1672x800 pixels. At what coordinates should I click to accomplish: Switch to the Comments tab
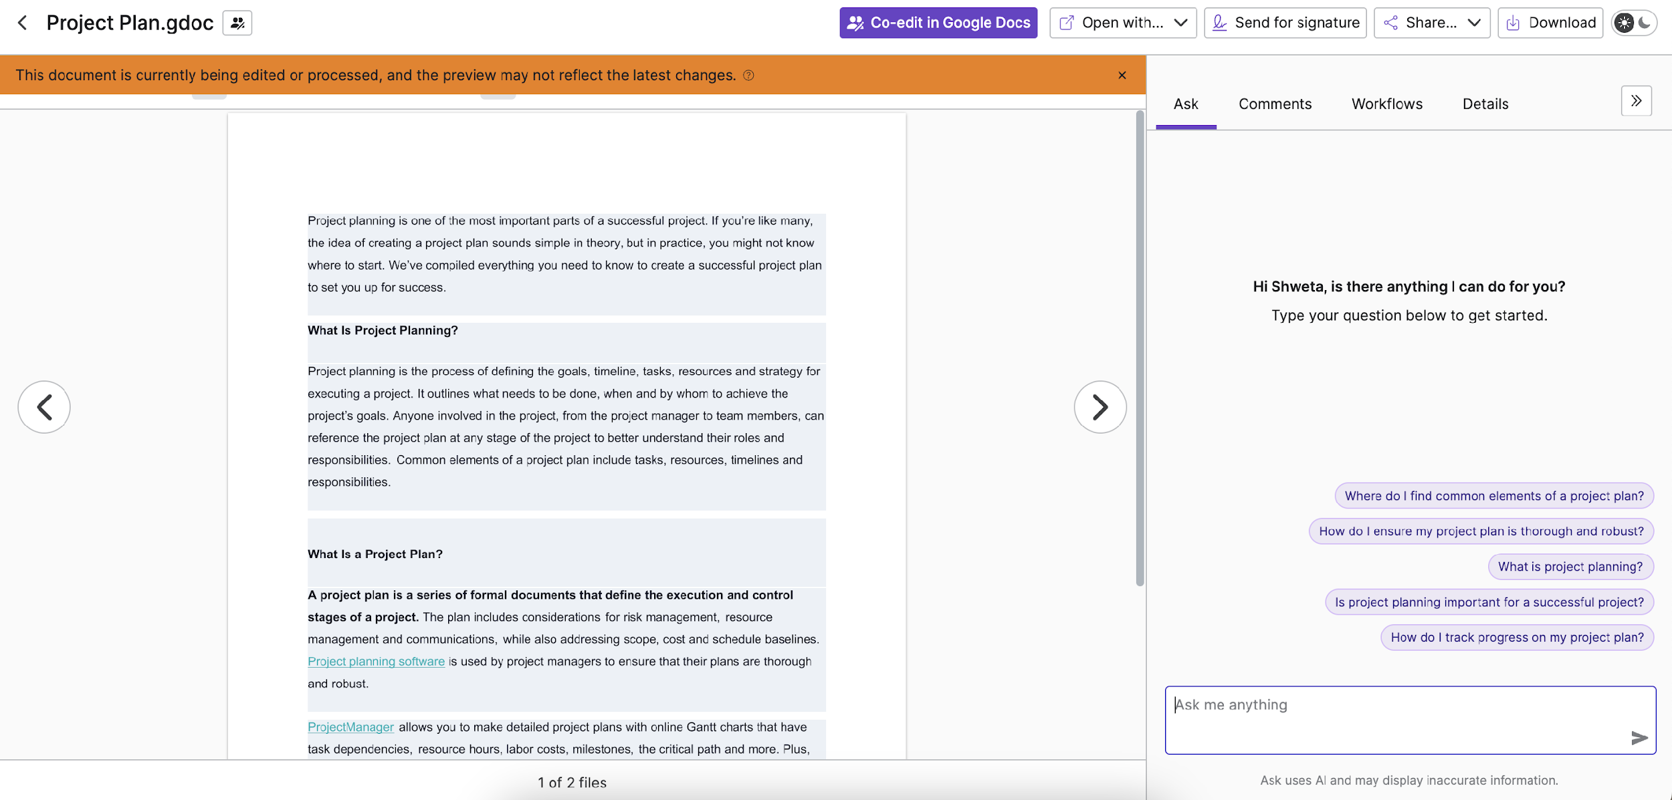click(x=1275, y=104)
